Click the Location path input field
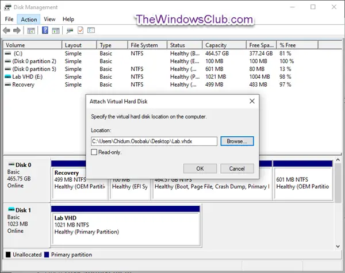The image size is (345, 273). coord(154,141)
